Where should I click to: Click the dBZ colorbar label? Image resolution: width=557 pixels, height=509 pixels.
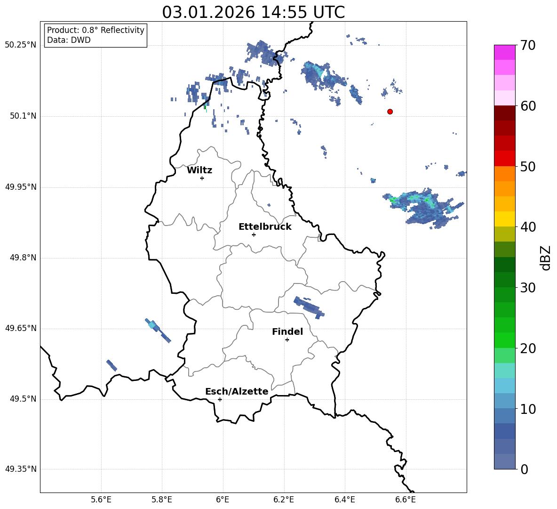click(545, 258)
